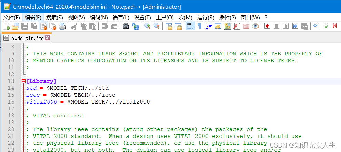This screenshot has height=152, width=341.
Task: Toggle the Monitoring eye icon
Action: click(x=255, y=26)
